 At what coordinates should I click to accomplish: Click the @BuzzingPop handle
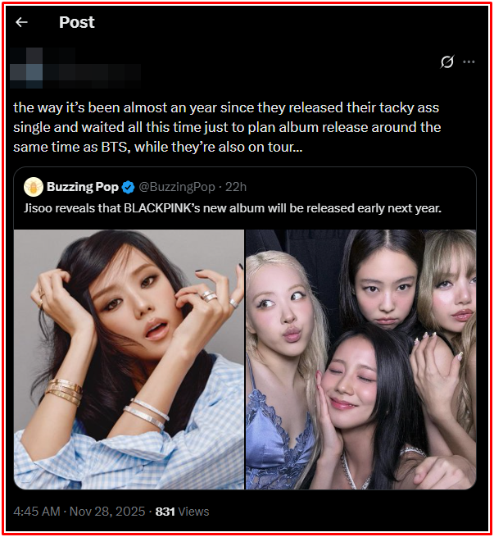169,187
